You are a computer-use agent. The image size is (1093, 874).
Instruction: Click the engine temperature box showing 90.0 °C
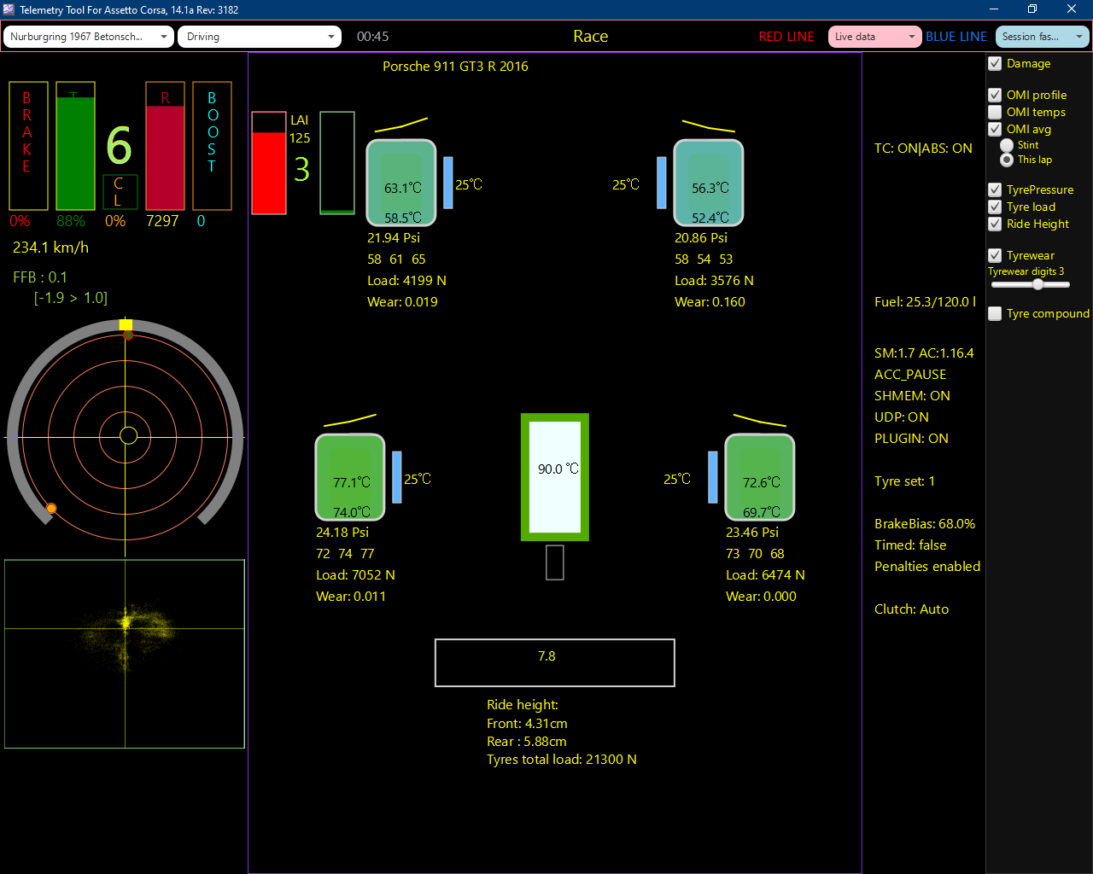(555, 477)
